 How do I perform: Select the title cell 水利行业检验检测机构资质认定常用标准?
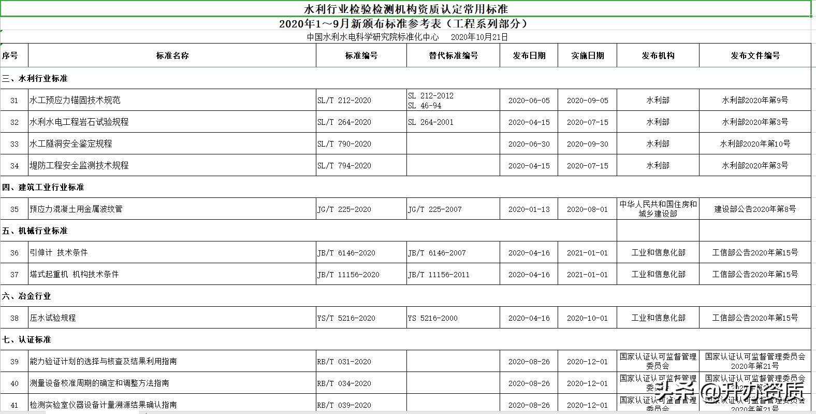point(405,9)
